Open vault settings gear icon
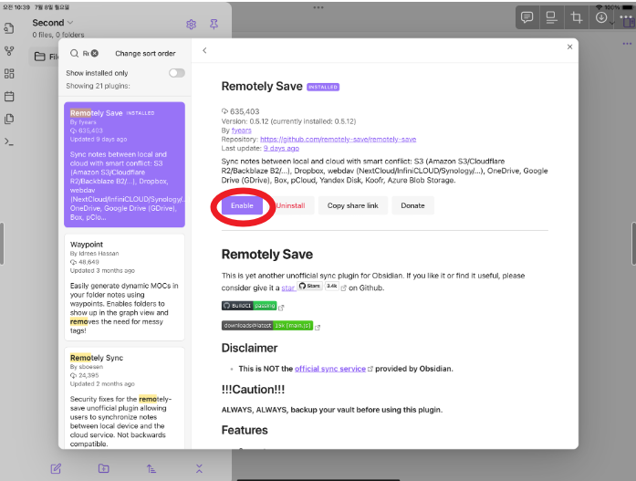This screenshot has width=636, height=481. click(x=191, y=25)
